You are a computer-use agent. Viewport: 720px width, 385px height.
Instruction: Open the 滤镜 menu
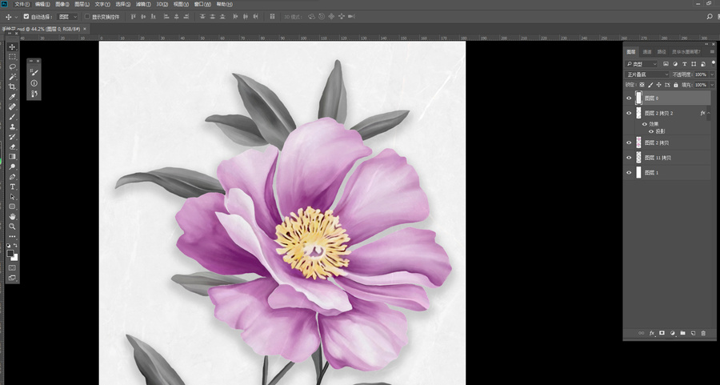(x=143, y=4)
